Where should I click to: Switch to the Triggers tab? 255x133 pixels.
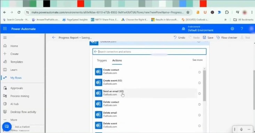102,60
